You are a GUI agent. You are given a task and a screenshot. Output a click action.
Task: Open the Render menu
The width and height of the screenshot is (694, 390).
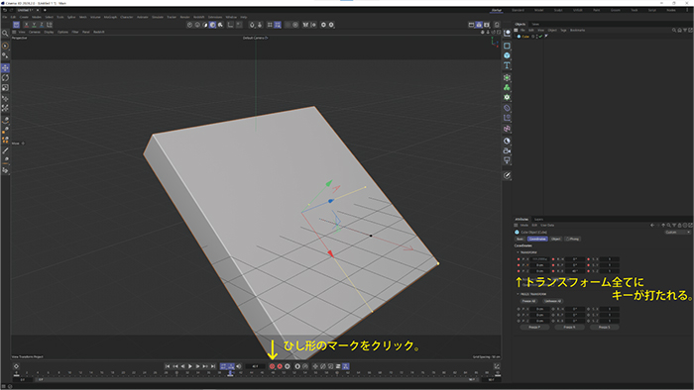pyautogui.click(x=185, y=17)
